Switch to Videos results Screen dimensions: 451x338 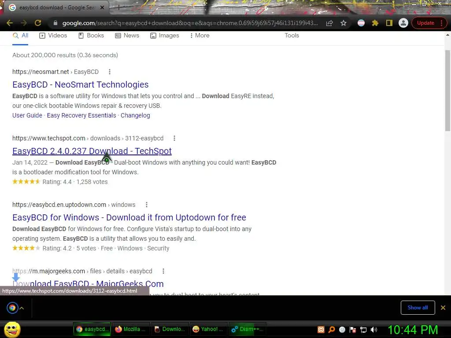coord(53,35)
